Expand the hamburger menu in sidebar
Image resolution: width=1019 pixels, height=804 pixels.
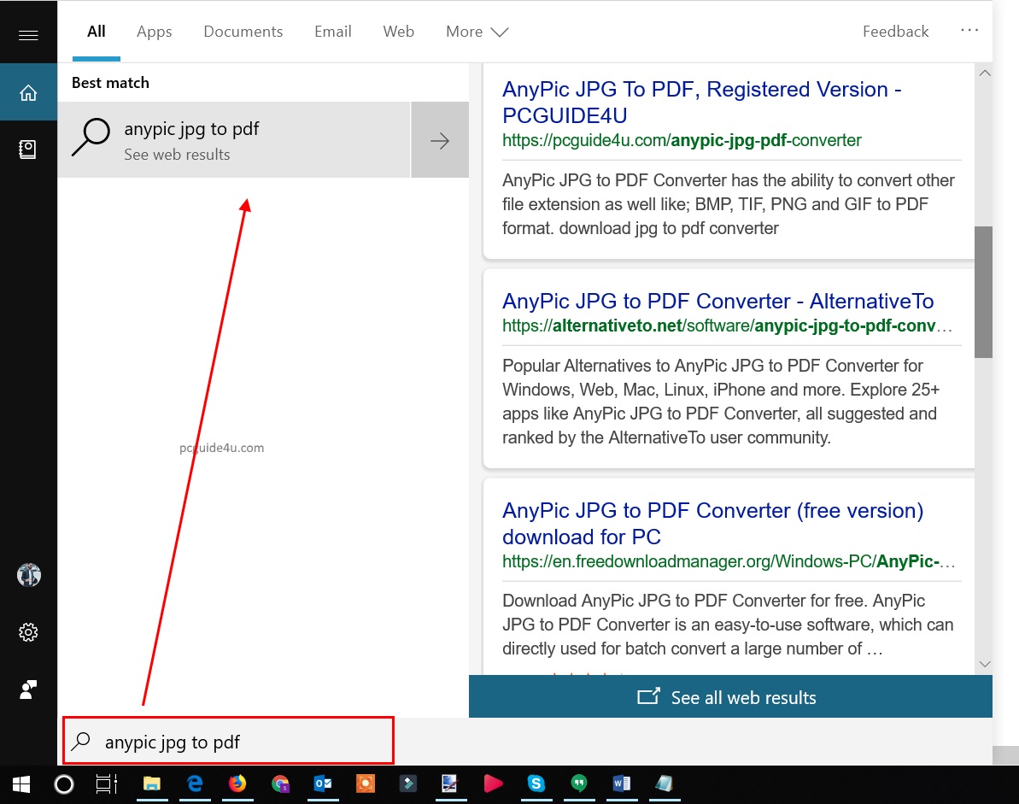point(28,35)
